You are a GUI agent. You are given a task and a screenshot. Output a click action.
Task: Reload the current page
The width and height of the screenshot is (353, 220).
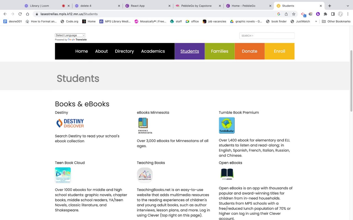pyautogui.click(x=20, y=14)
